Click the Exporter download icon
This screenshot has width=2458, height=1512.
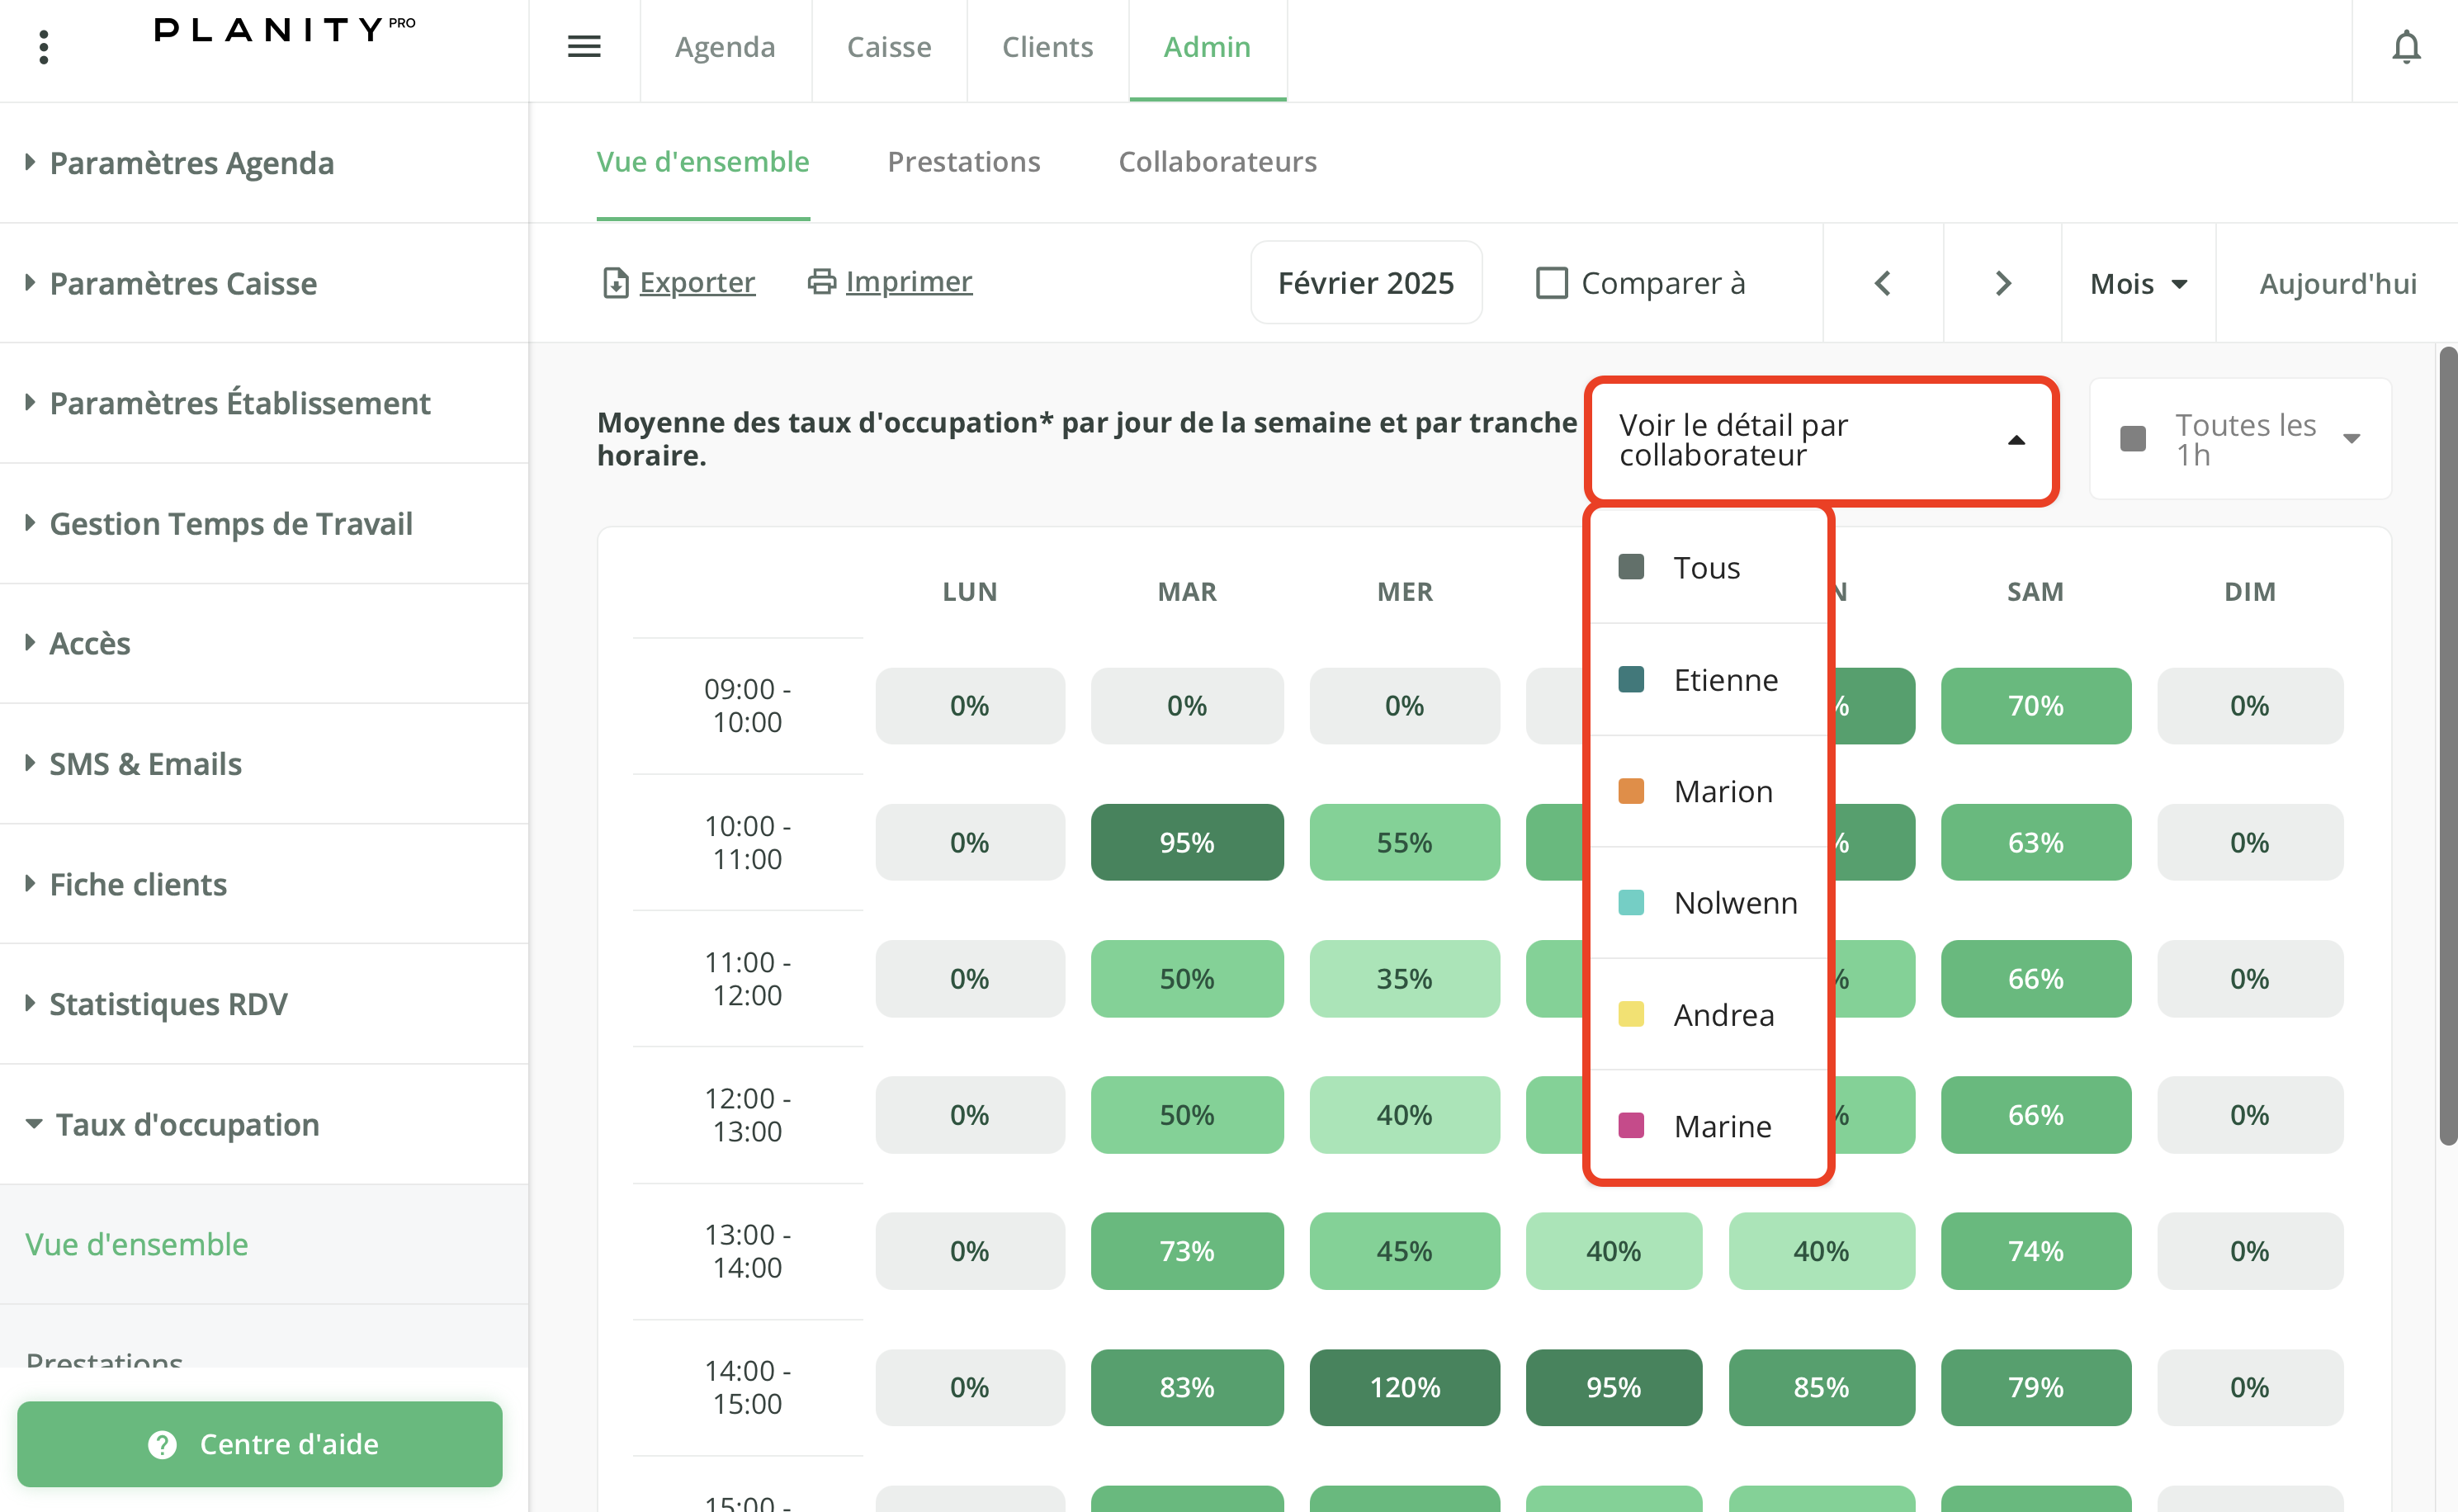[x=616, y=283]
